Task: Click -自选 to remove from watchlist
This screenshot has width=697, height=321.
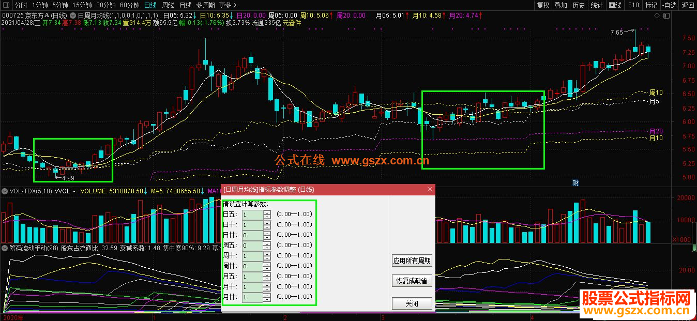Action: tap(669, 5)
